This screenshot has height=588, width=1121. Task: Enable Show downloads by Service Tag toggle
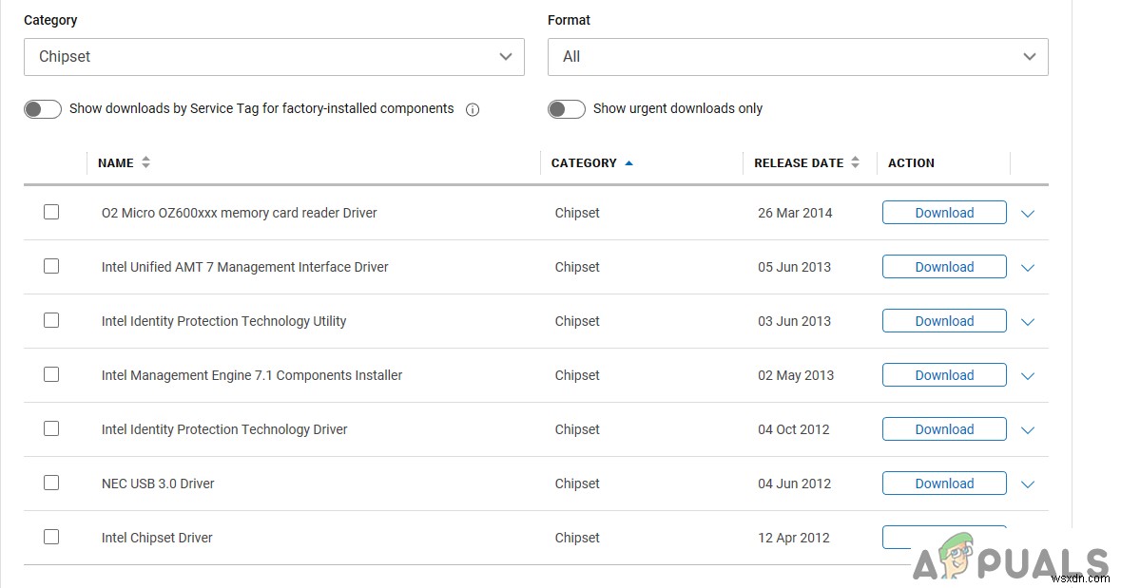coord(43,109)
